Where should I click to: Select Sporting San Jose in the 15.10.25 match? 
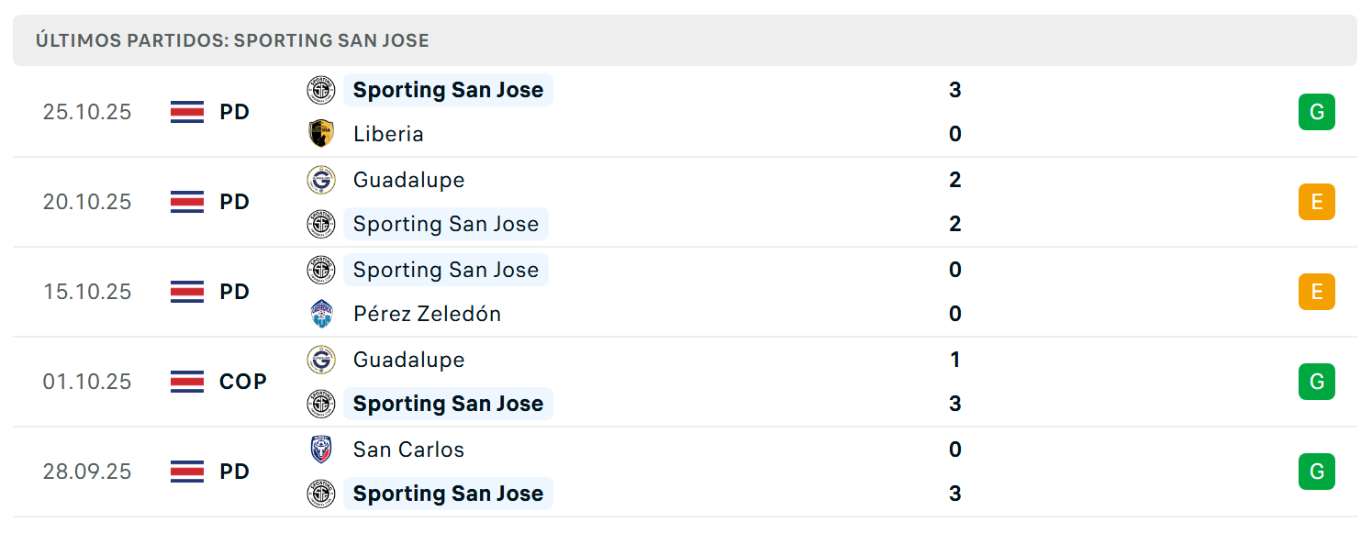tap(446, 270)
